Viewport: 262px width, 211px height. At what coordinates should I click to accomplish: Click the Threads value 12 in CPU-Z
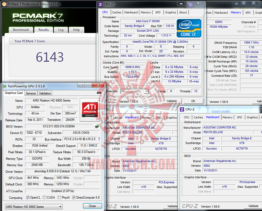[x=196, y=91]
